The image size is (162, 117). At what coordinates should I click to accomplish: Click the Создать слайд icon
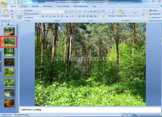click(x=19, y=12)
